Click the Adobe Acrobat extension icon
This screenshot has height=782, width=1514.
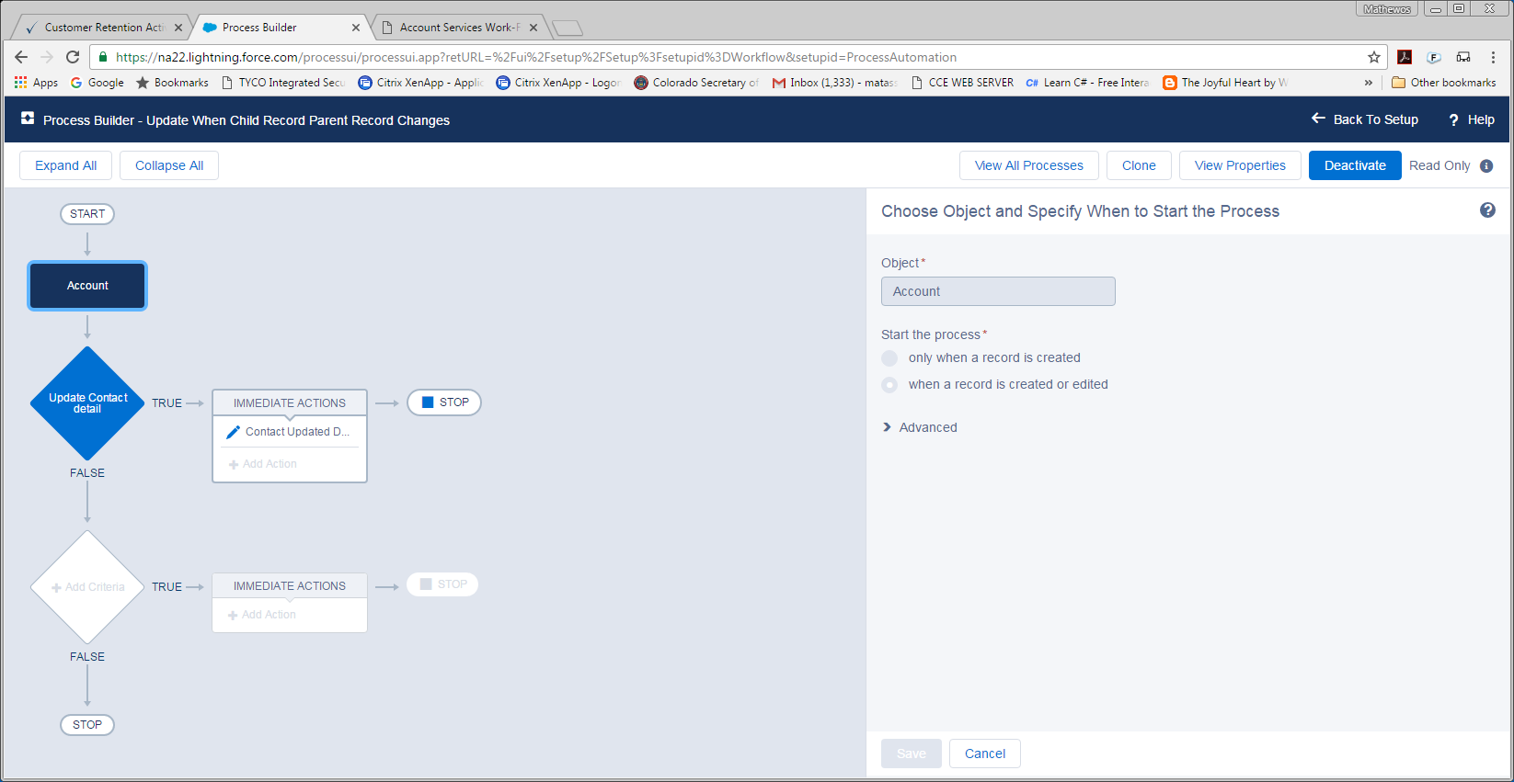pos(1405,57)
